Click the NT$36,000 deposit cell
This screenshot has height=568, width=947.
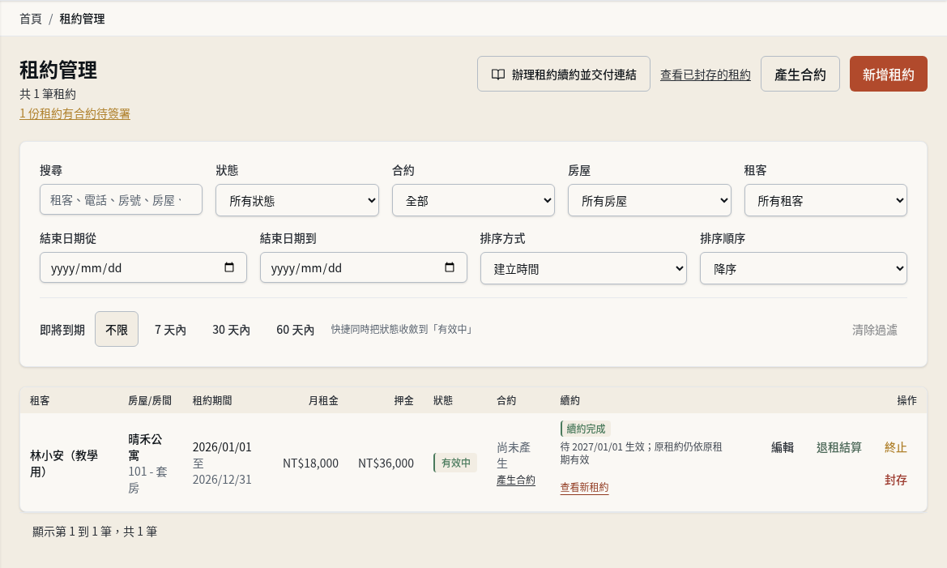tap(386, 463)
